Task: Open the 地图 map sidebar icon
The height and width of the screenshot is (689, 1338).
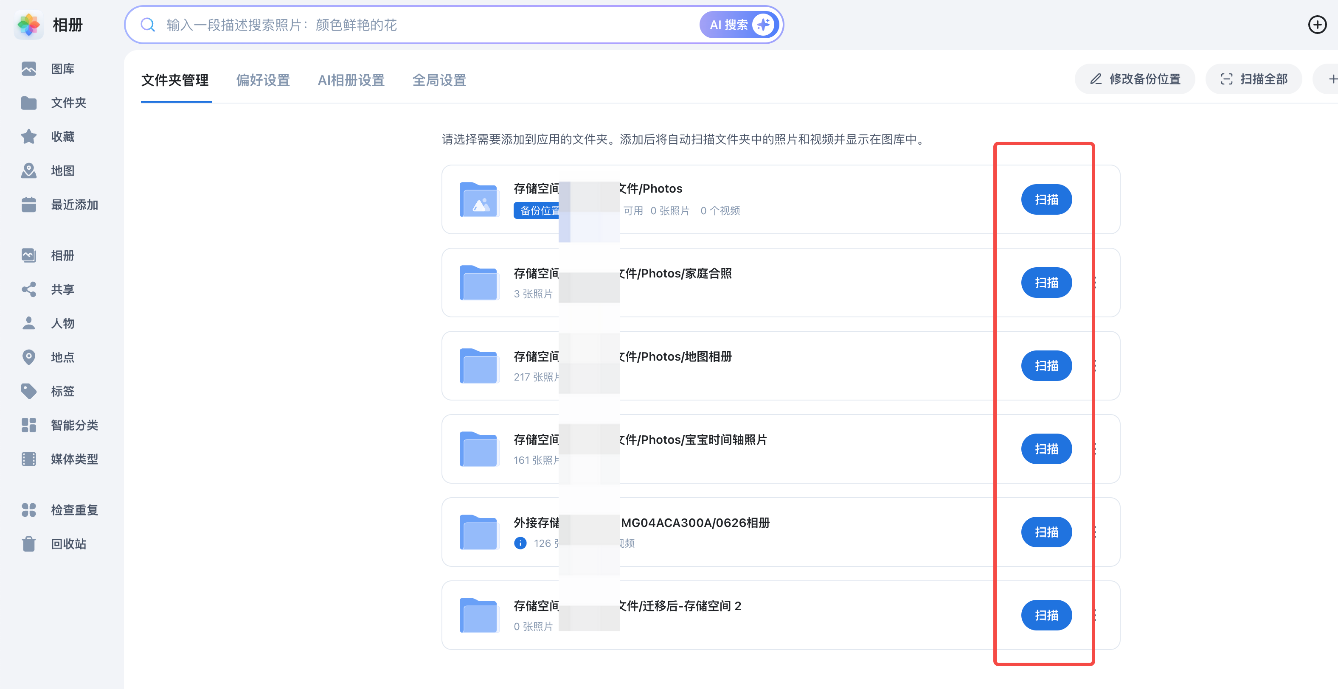Action: pos(29,170)
